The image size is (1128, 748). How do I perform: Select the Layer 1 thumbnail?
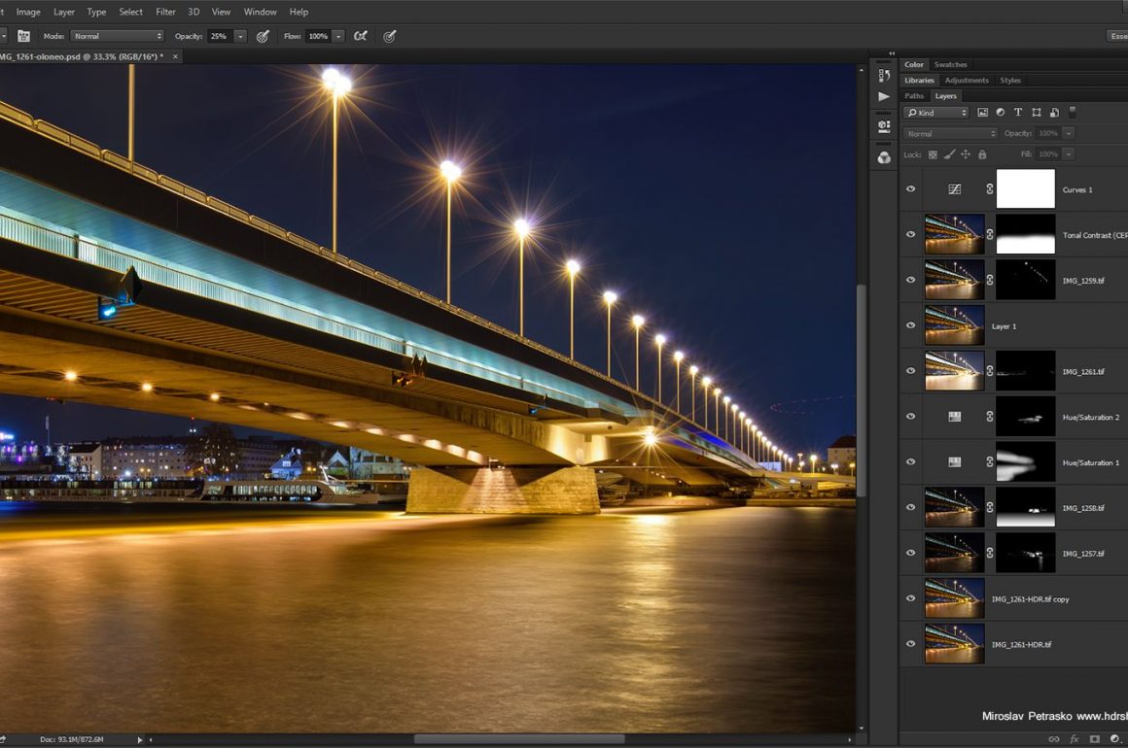(954, 325)
